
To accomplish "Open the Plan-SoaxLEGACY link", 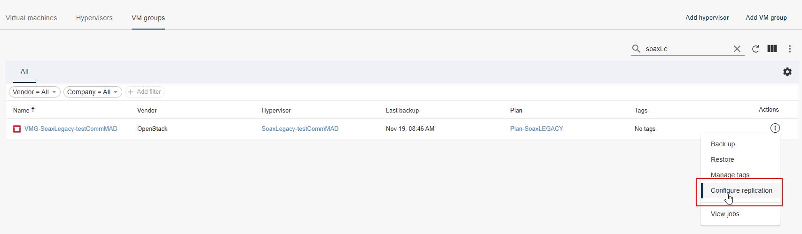I will 536,128.
